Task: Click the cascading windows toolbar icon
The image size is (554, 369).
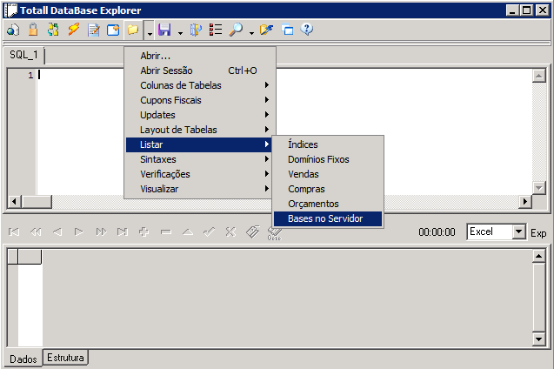Action: point(287,30)
